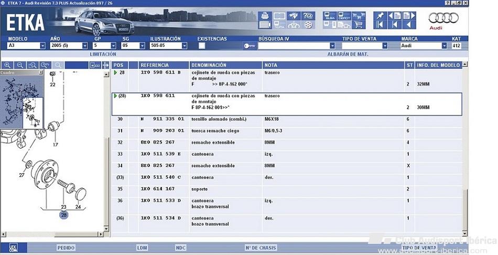Image resolution: width=498 pixels, height=255 pixels.
Task: Select tornillo alomado (combi.) row
Action: tap(287, 119)
